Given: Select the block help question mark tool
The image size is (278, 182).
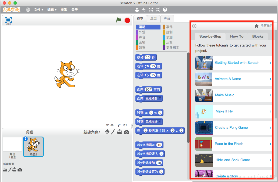Looking at the screenshot, I should click(165, 9).
